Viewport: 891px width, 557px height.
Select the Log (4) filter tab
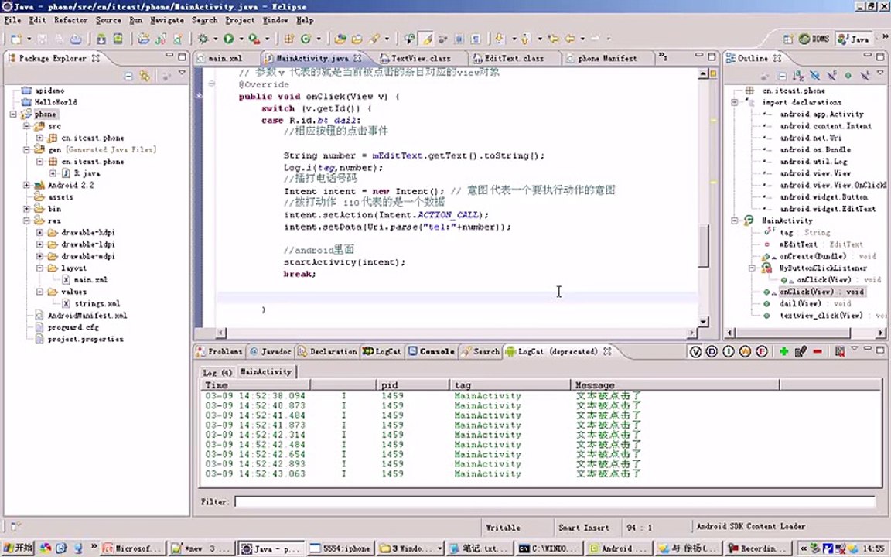[x=217, y=372]
